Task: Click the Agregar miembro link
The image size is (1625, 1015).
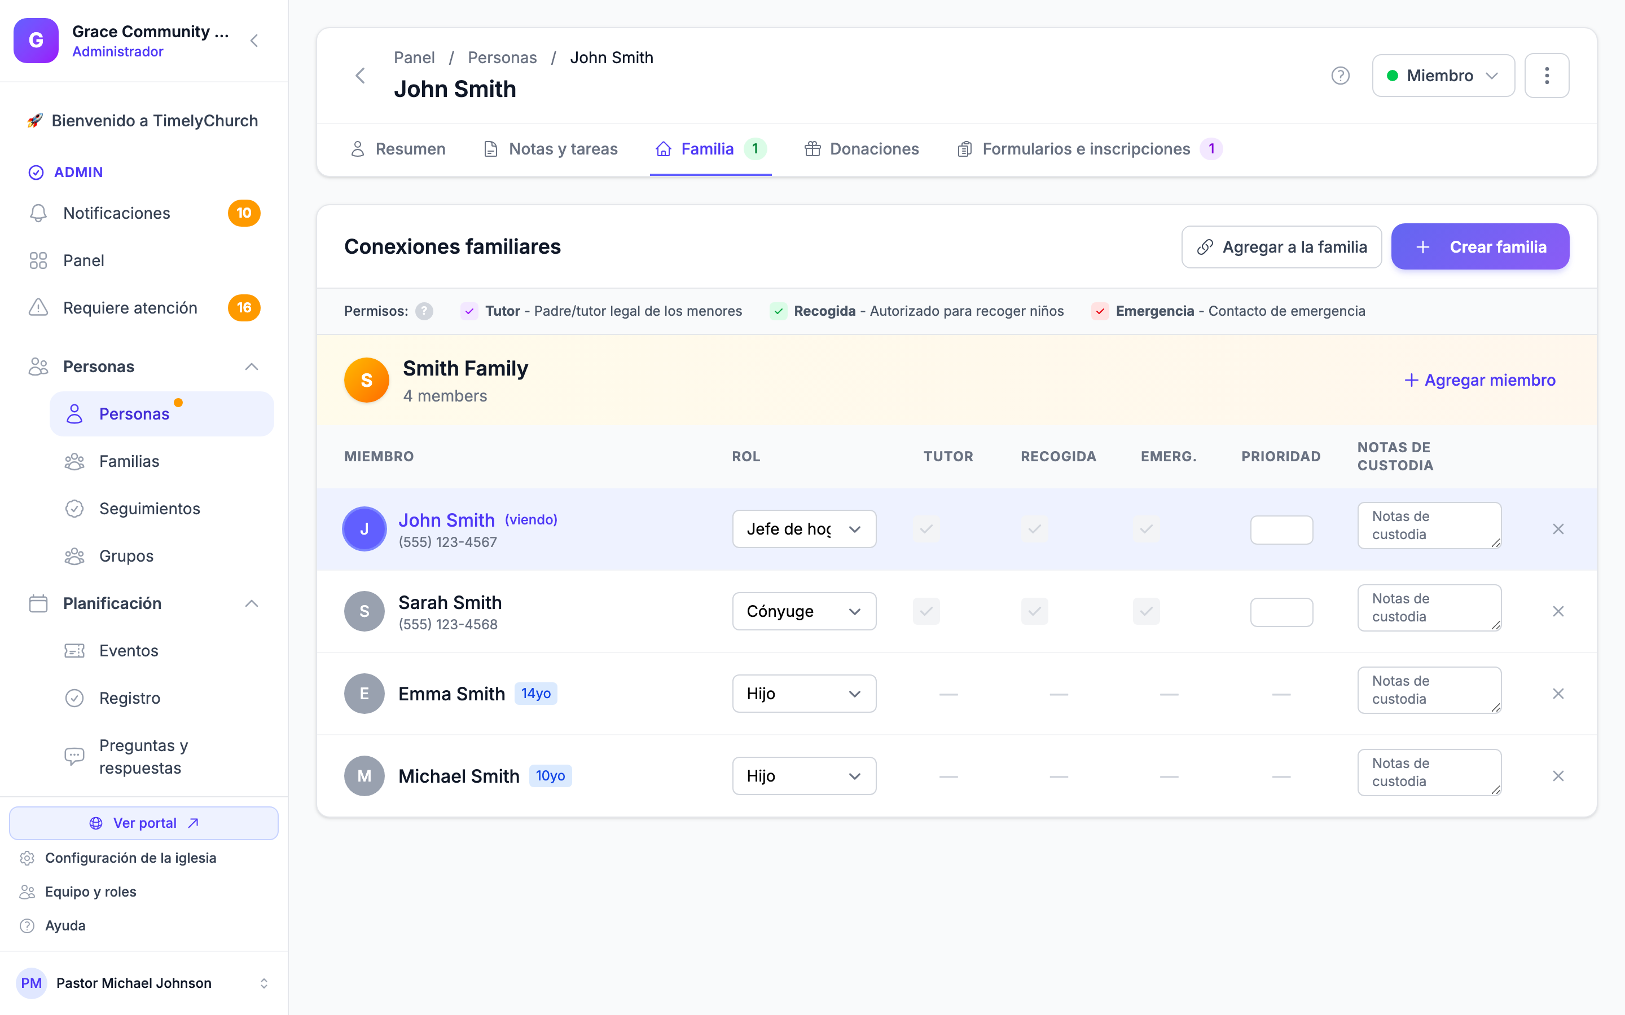Action: [x=1480, y=380]
